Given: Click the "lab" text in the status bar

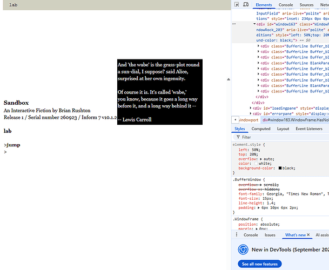Looking at the screenshot, I should 13,5.
